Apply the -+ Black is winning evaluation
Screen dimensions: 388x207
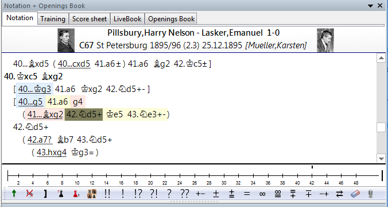[324, 194]
